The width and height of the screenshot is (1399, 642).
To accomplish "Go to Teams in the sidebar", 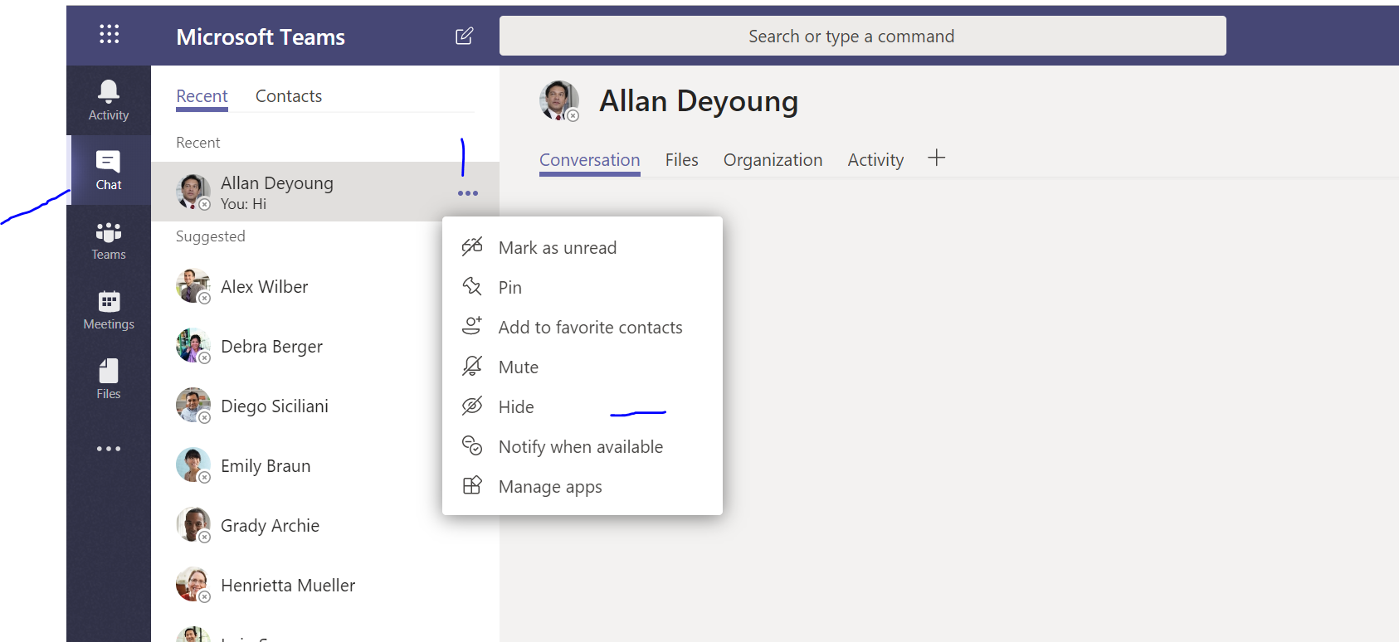I will click(x=109, y=241).
